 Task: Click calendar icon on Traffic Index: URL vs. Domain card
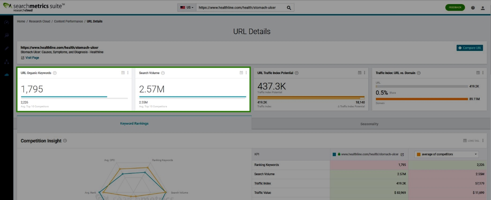[478, 73]
